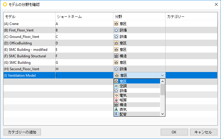Click the 換気 fan icon in the dropdown list
This screenshot has height=139, width=221.
coord(116,109)
